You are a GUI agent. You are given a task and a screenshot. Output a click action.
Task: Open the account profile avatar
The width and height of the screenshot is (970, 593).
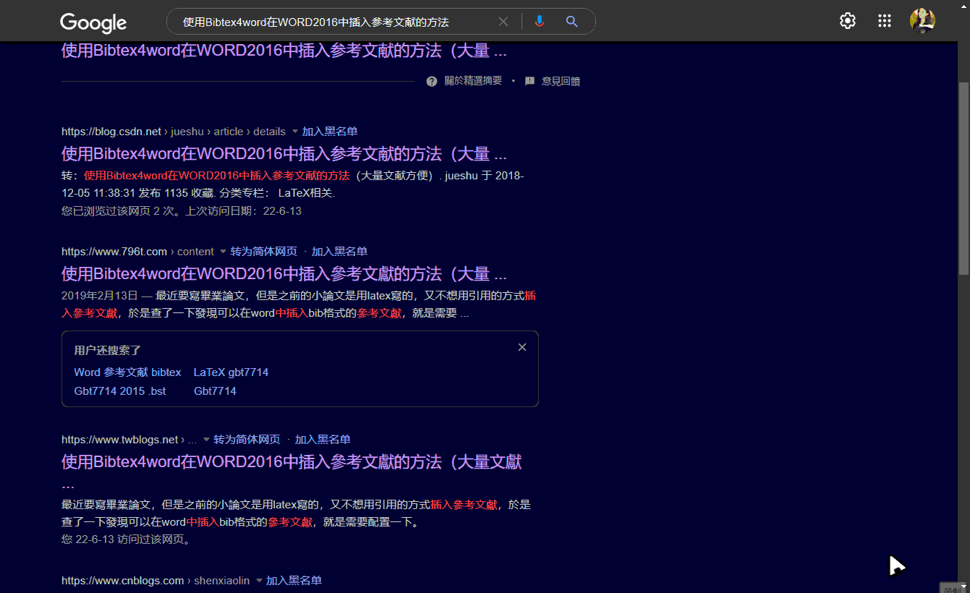click(922, 21)
